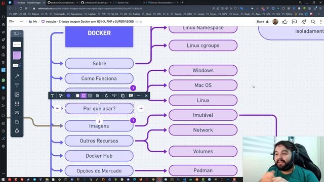Select the dashed outline shape style

90,96
